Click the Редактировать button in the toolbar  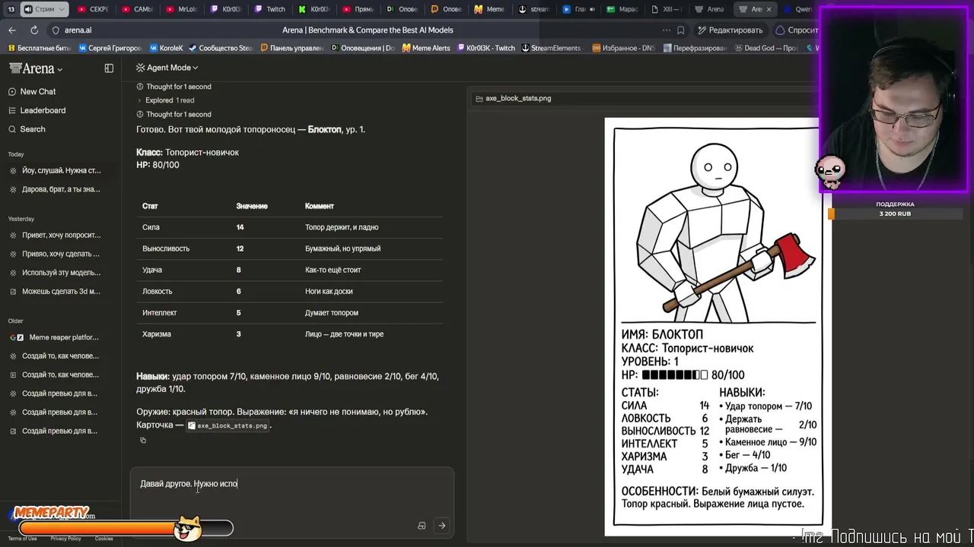coord(729,30)
